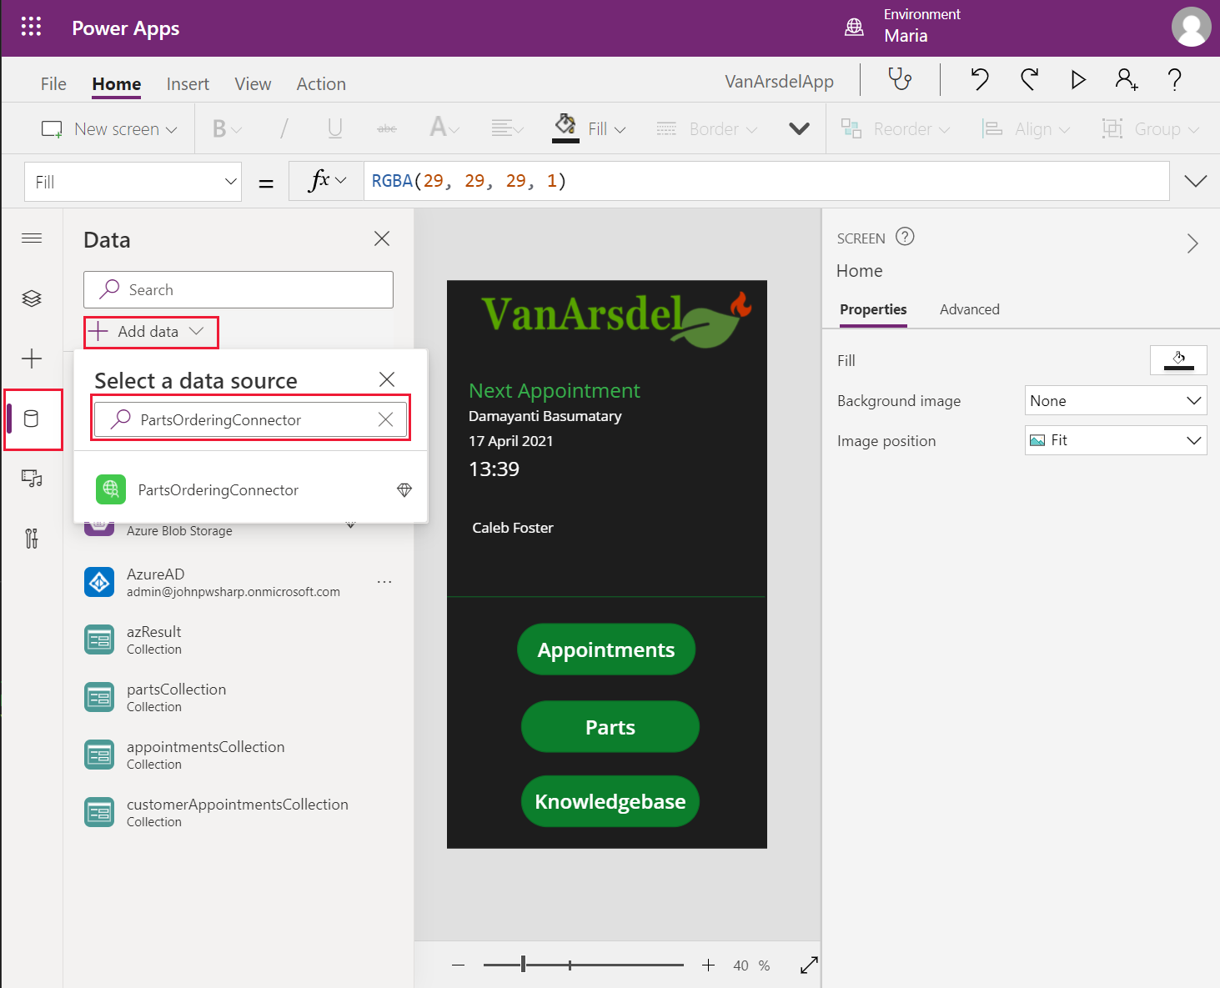Image resolution: width=1220 pixels, height=988 pixels.
Task: Click the Parts button on canvas
Action: tap(610, 727)
